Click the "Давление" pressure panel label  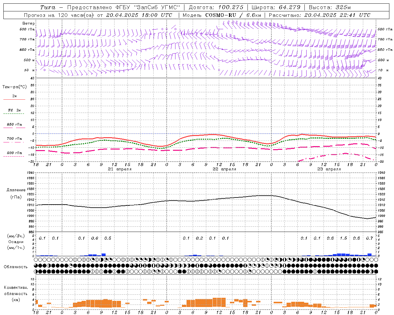pyautogui.click(x=16, y=190)
